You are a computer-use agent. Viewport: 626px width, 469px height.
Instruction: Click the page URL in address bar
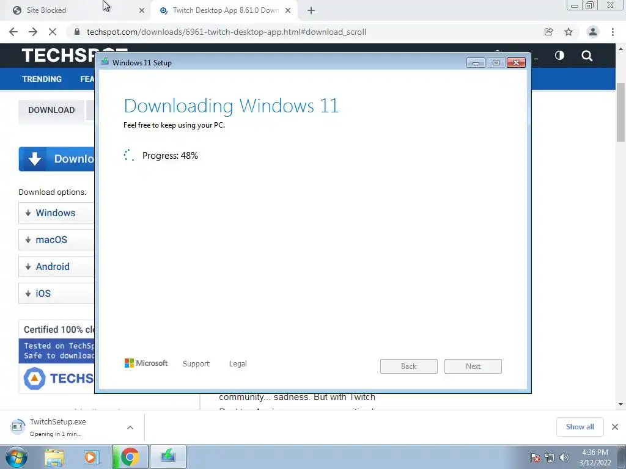click(226, 32)
